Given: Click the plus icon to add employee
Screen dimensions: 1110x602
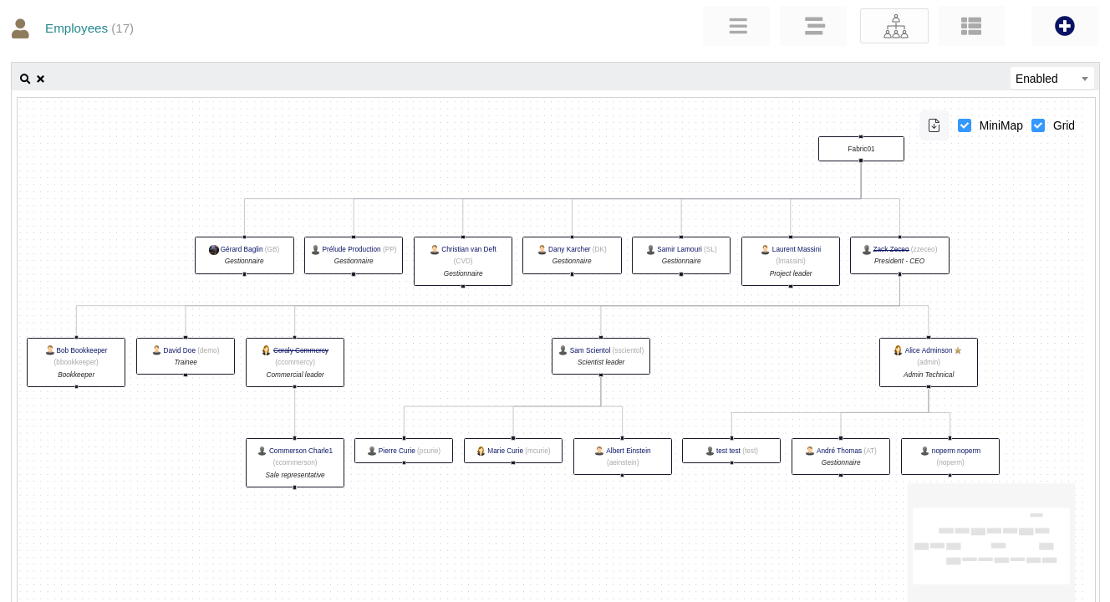Looking at the screenshot, I should pyautogui.click(x=1064, y=26).
